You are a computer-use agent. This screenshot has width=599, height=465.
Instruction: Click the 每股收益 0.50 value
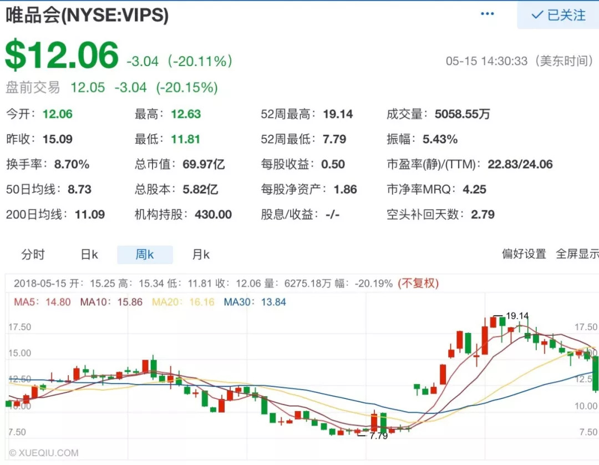click(x=333, y=164)
